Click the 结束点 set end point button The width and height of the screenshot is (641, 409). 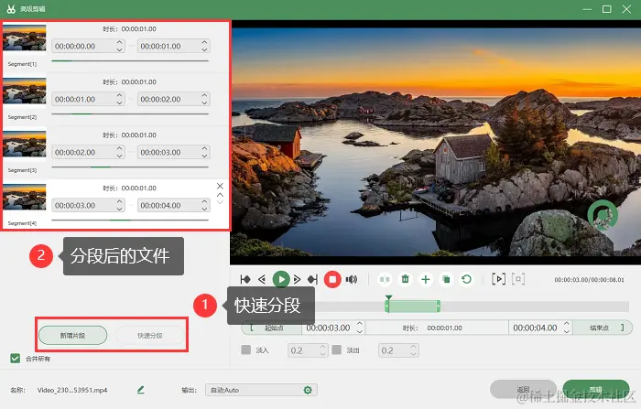(x=603, y=328)
